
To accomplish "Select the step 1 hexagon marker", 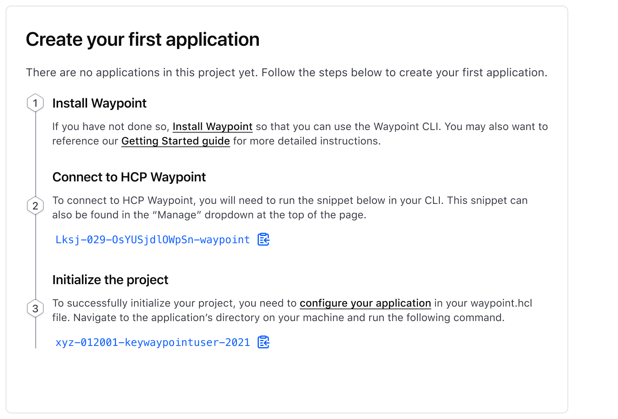I will click(35, 103).
